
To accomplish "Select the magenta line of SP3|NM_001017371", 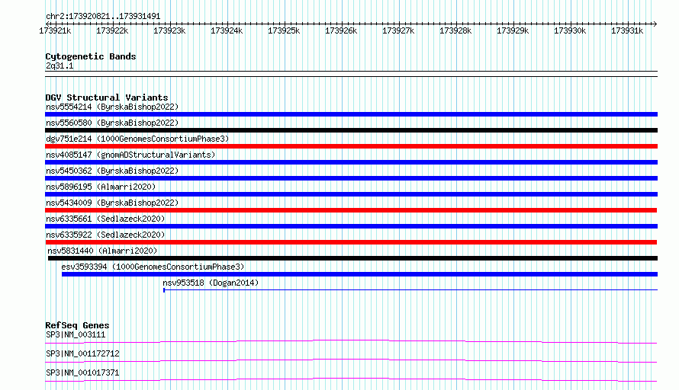I will click(351, 379).
